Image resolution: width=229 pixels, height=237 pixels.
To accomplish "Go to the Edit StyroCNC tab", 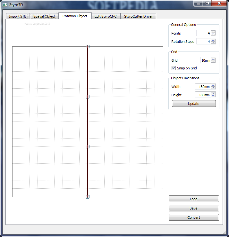I will point(106,16).
